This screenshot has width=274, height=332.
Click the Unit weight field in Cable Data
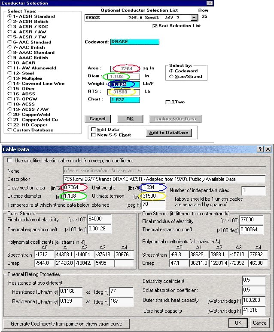click(x=153, y=188)
